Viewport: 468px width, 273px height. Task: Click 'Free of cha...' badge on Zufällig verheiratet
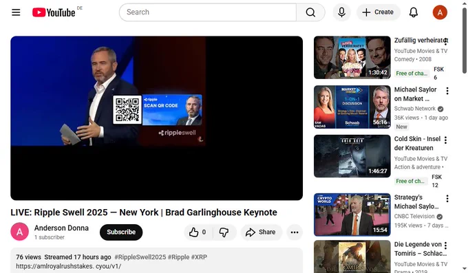[x=412, y=74]
